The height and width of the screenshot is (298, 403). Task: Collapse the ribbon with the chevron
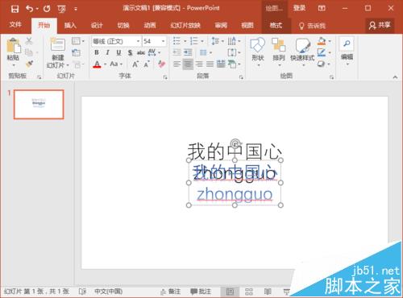tap(395, 77)
